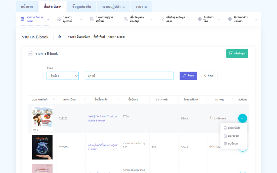Expand the รายการสื่อสารนิเทศ menu chevron

point(48,19)
